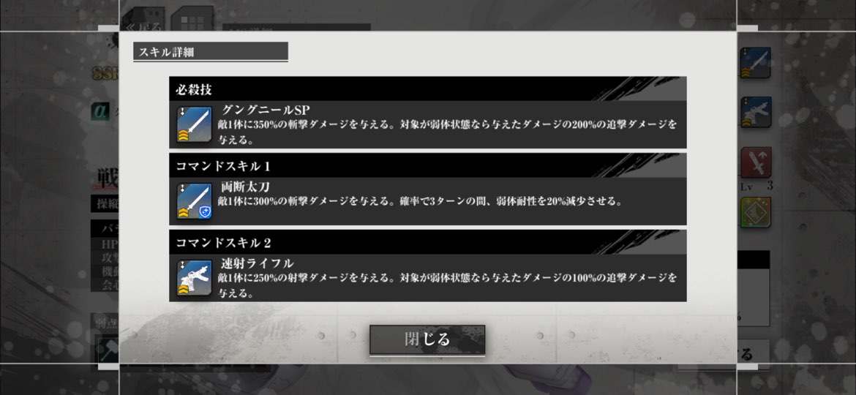Click the スキル詳細 dialog title bar
The height and width of the screenshot is (395, 856).
click(211, 52)
